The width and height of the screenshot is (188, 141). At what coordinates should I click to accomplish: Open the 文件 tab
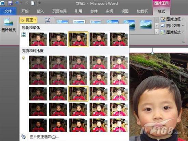coord(8,11)
